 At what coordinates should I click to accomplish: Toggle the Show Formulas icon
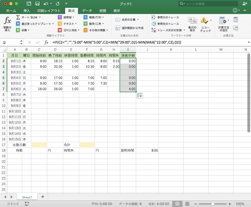coord(192,20)
